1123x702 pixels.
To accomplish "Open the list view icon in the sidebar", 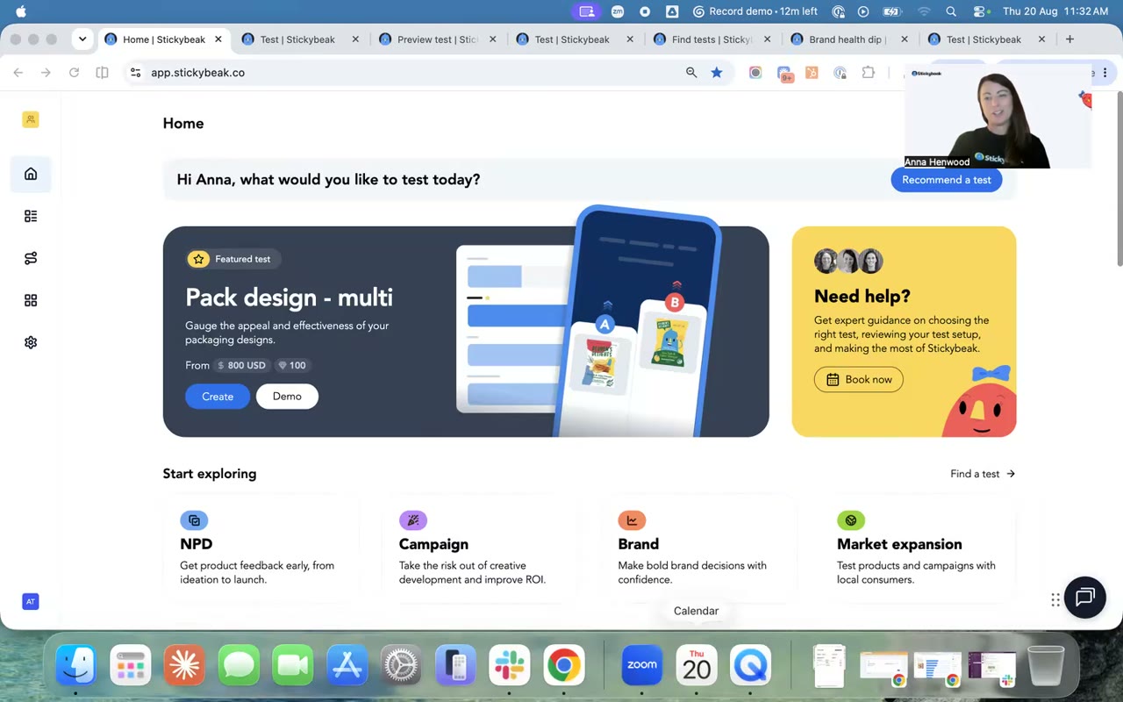I will pos(31,216).
